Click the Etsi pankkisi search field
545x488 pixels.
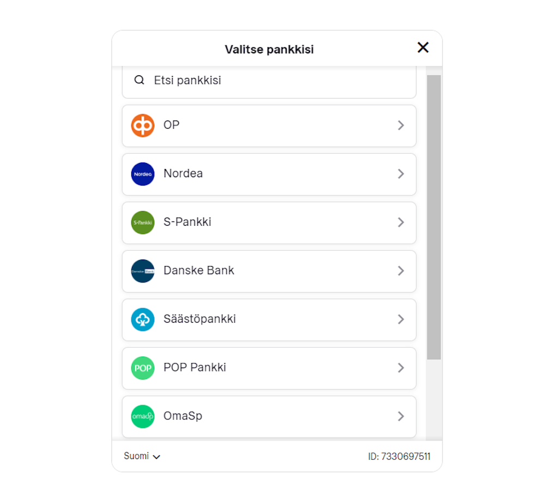(x=272, y=81)
